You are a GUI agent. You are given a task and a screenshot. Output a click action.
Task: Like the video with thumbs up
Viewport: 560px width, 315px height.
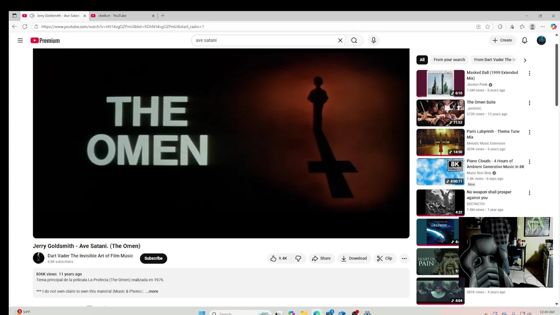278,259
